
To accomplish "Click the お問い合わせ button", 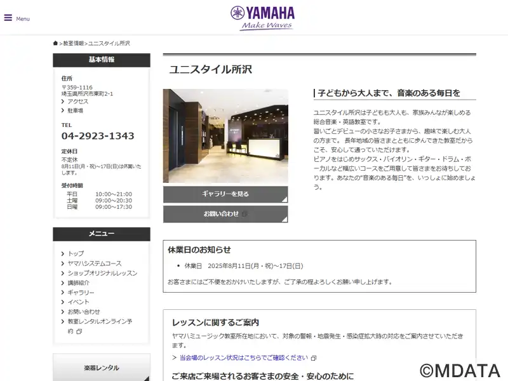I will (225, 214).
